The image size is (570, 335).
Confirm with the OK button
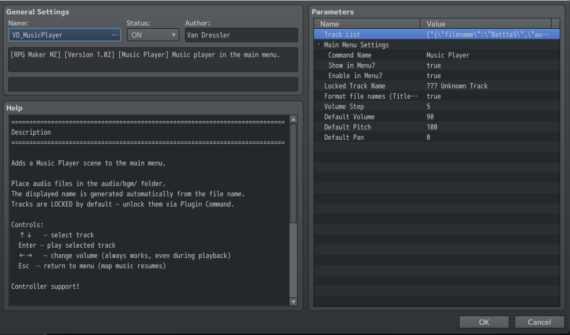click(x=484, y=322)
